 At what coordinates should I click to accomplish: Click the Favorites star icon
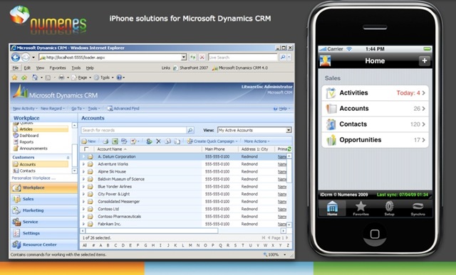point(14,77)
